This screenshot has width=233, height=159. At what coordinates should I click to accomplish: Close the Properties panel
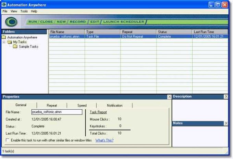169,97
